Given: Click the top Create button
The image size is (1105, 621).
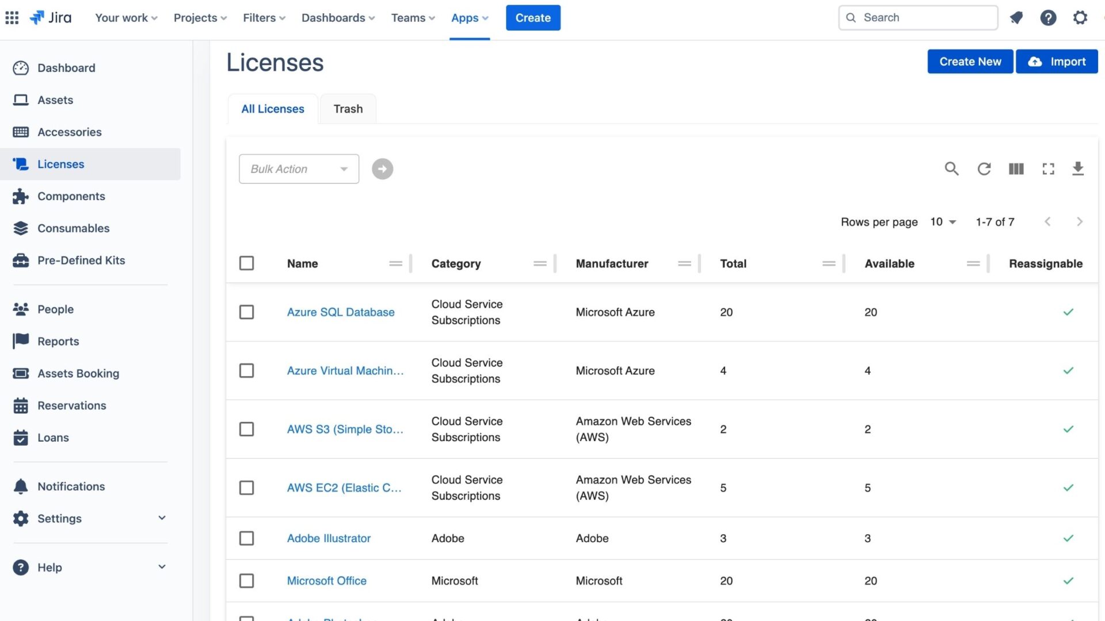Looking at the screenshot, I should click(533, 18).
